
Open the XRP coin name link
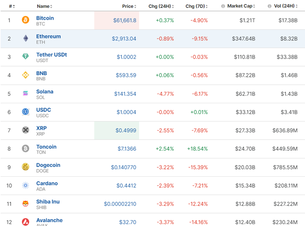coord(41,128)
